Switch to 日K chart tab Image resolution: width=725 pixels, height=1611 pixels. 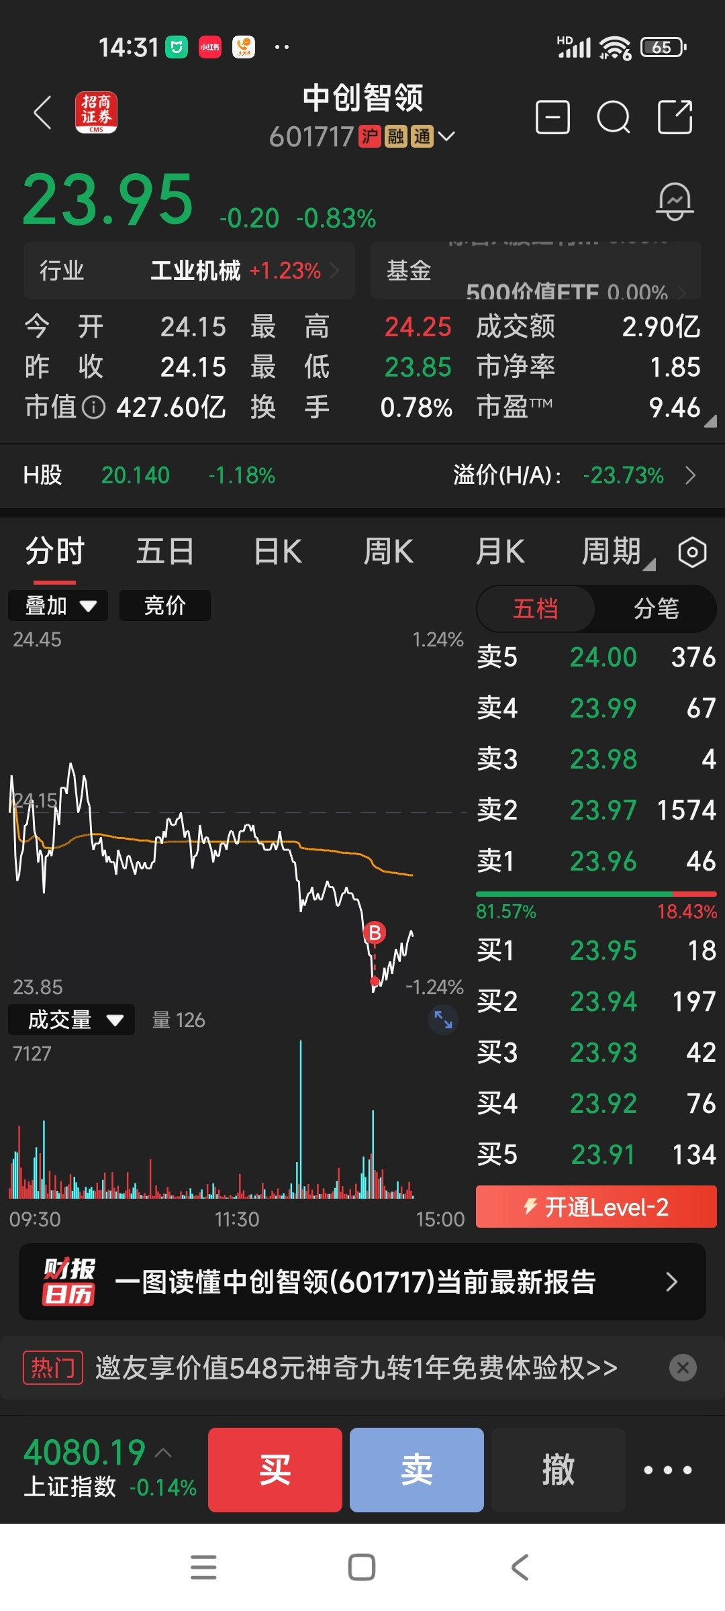(278, 552)
